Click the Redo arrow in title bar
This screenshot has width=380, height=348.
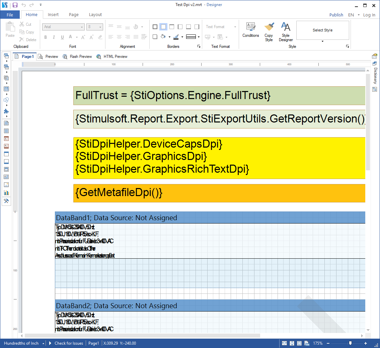click(31, 5)
